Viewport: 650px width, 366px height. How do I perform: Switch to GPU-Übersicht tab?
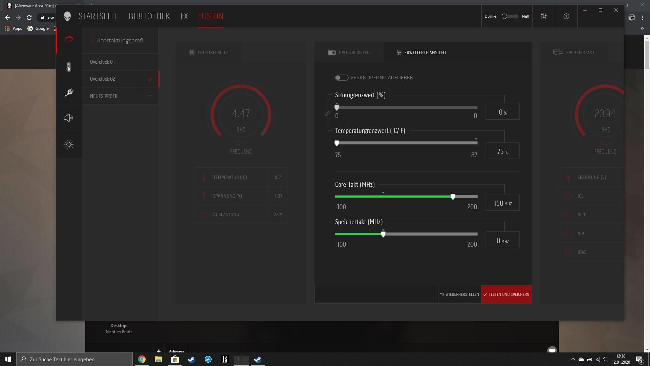coord(349,53)
